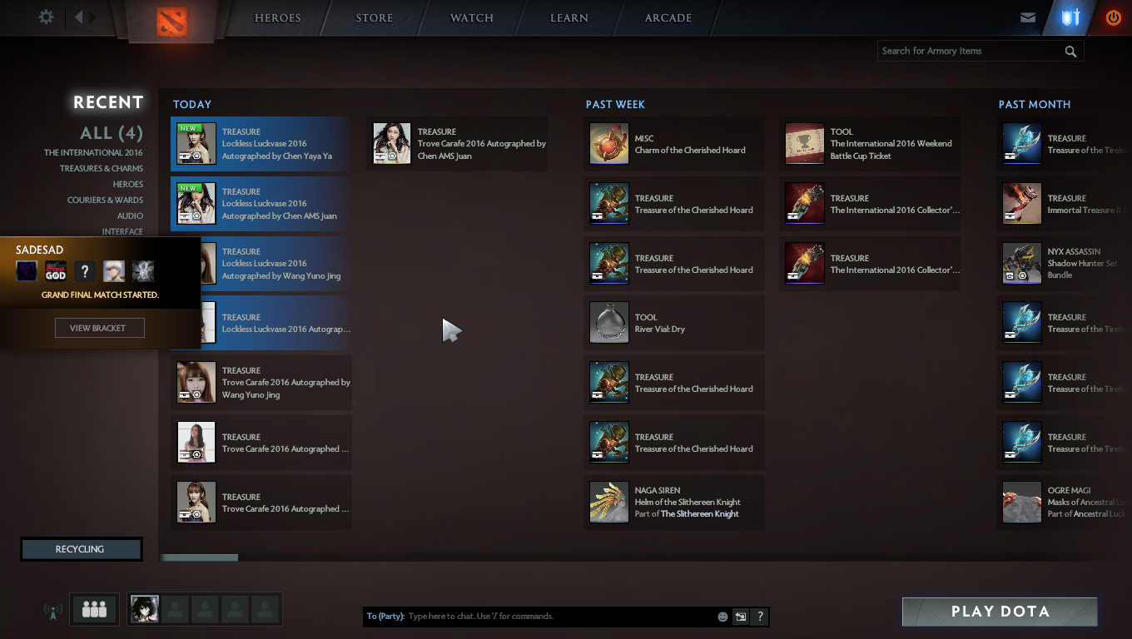Image resolution: width=1132 pixels, height=639 pixels.
Task: Open the blue shield Battle Pass icon
Action: point(1070,17)
